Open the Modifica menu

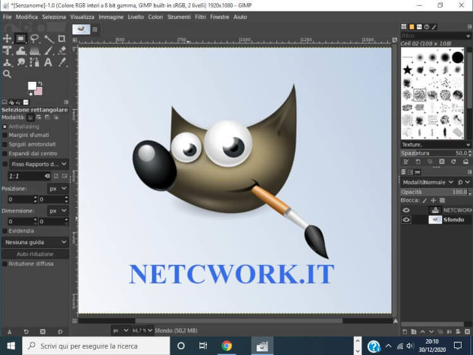tap(27, 17)
